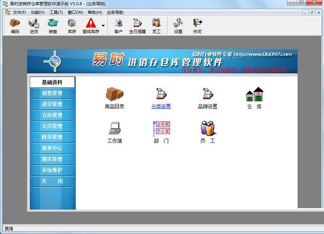The width and height of the screenshot is (324, 234).
Task: Click the http://www.06097.com banner text
Action: click(x=262, y=54)
